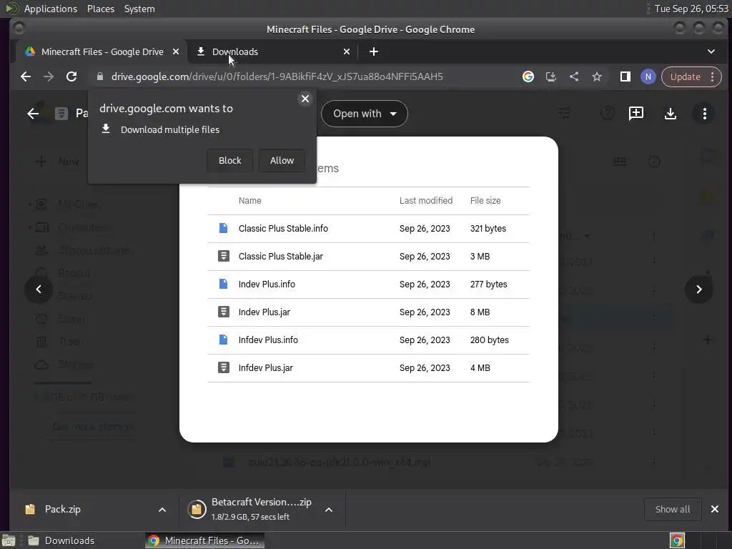Screen dimensions: 732x549
Task: Click the Drive preview back arrow
Action: coord(33,114)
